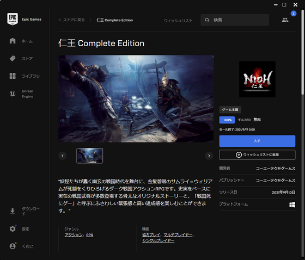
Task: Click the notification badge showing 2
Action: 294,14
